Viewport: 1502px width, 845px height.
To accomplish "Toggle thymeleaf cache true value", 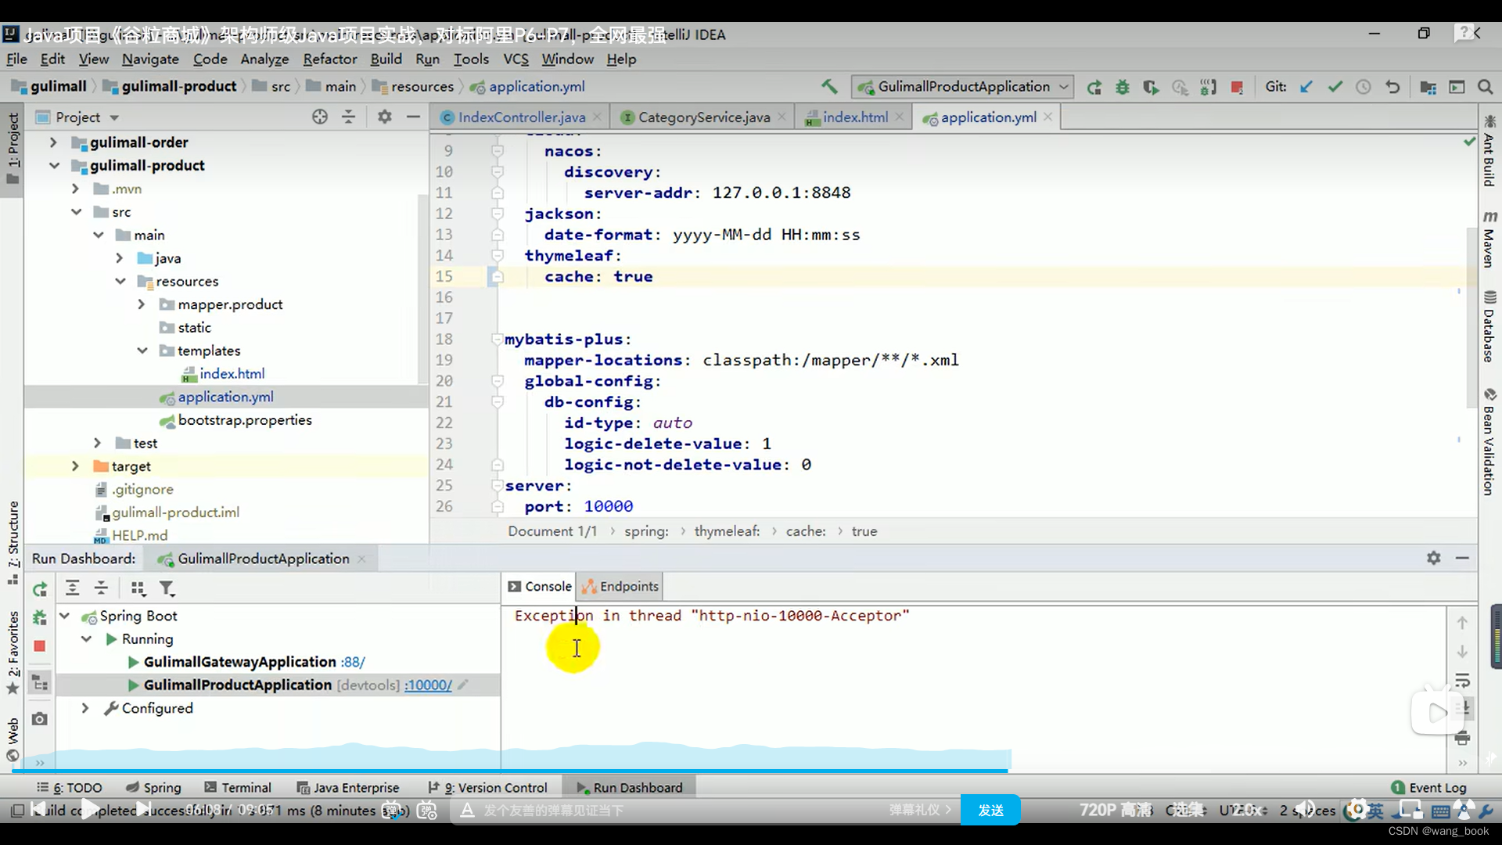I will point(632,275).
